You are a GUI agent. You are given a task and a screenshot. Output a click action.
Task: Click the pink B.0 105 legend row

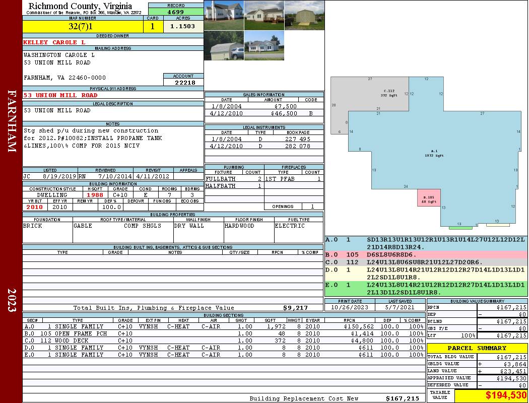(426, 254)
